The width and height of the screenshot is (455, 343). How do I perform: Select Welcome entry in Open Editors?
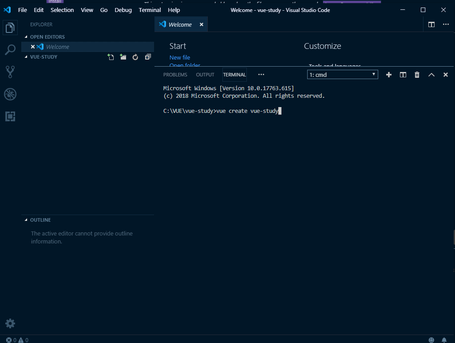[x=87, y=47]
